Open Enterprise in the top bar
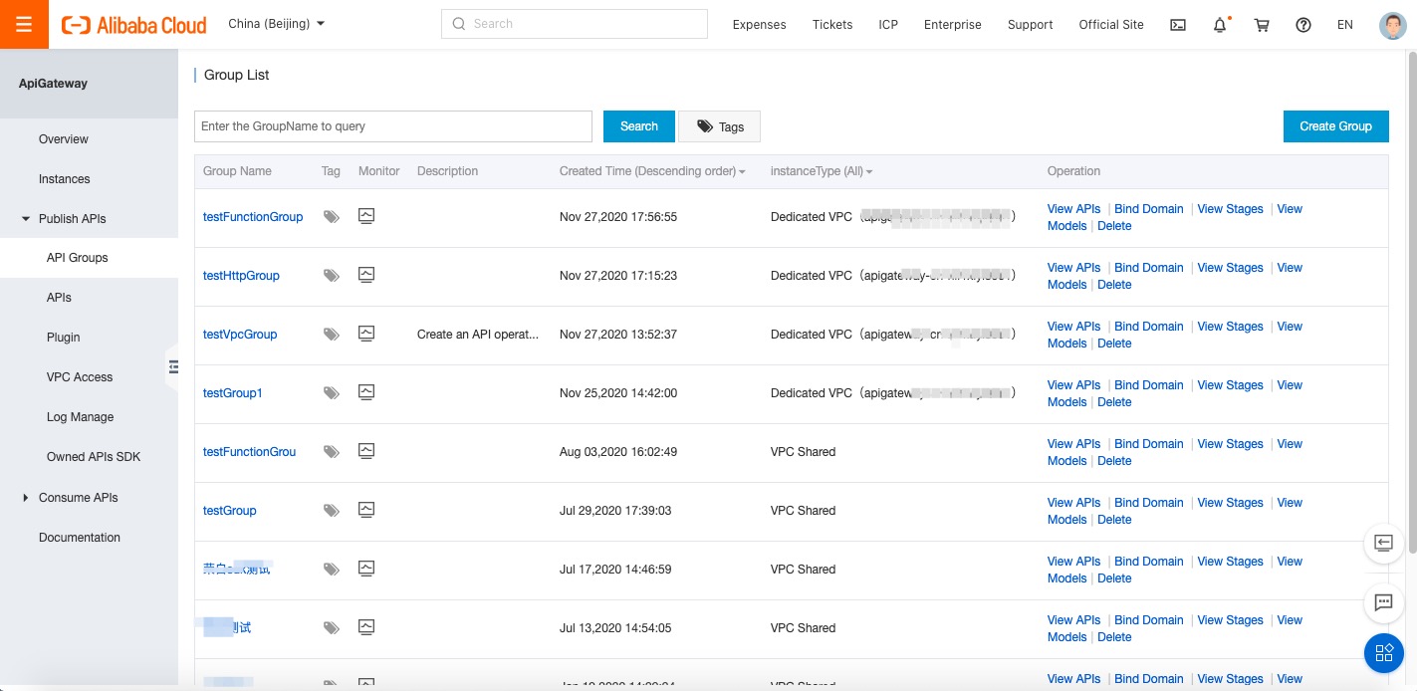The width and height of the screenshot is (1417, 691). [x=952, y=25]
